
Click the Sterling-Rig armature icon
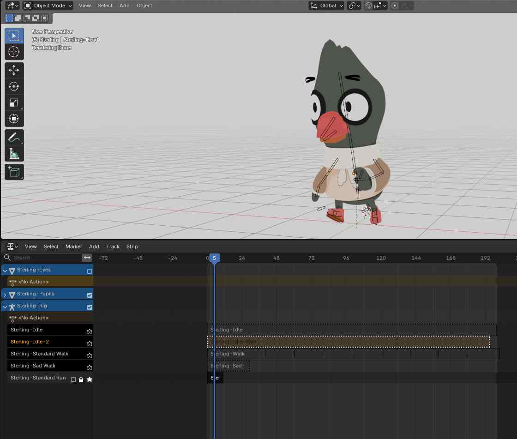click(12, 307)
